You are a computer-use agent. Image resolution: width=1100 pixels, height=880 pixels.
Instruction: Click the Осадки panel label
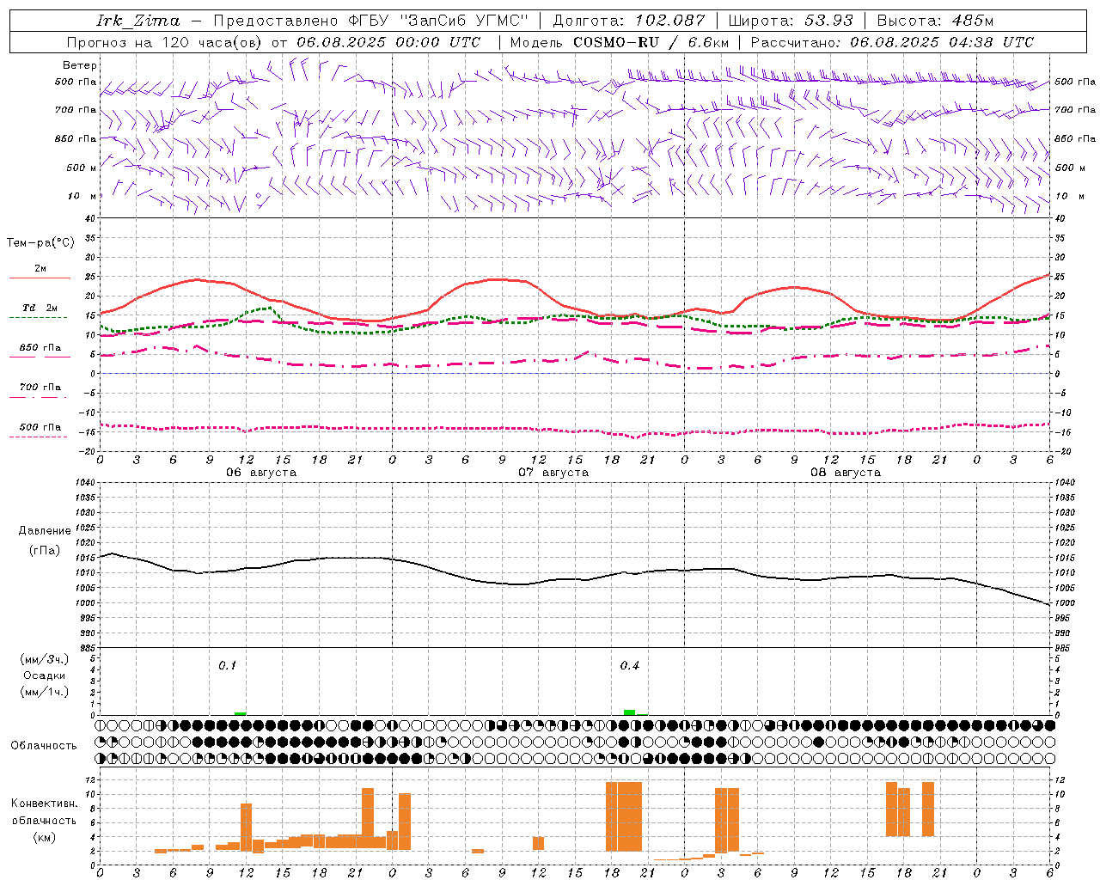(x=44, y=675)
